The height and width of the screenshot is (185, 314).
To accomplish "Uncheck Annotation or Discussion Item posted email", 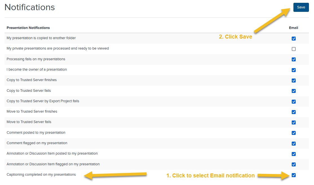I will coord(294,154).
